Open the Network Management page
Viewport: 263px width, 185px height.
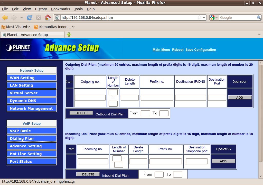[32, 108]
